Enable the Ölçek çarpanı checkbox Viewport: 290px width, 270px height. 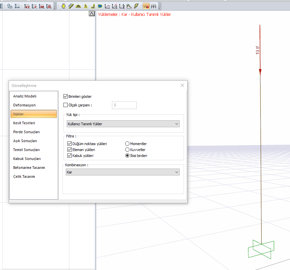coord(65,105)
